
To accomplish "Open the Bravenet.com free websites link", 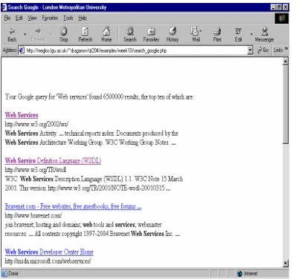I will click(73, 206).
